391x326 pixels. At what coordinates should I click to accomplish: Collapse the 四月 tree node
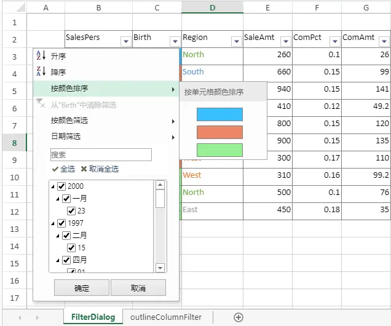[58, 260]
